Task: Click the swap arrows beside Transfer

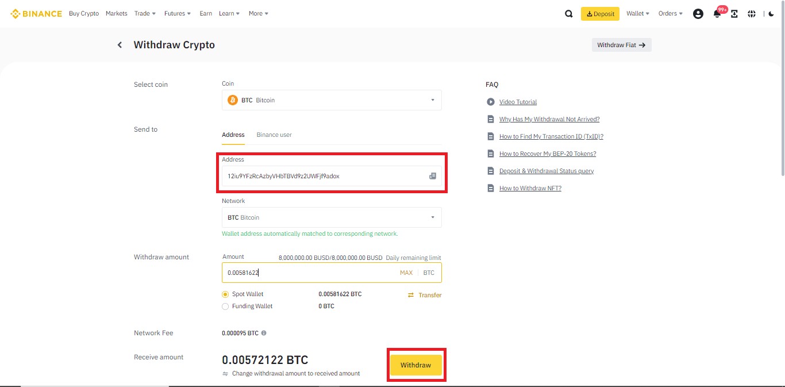Action: [x=411, y=295]
